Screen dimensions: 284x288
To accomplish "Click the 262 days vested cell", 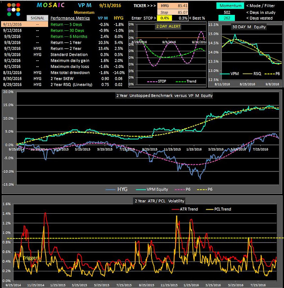I will [227, 18].
